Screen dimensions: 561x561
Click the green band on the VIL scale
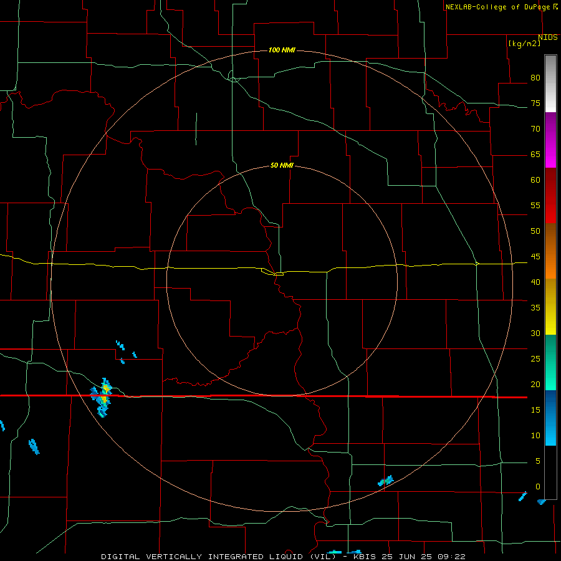click(x=550, y=362)
